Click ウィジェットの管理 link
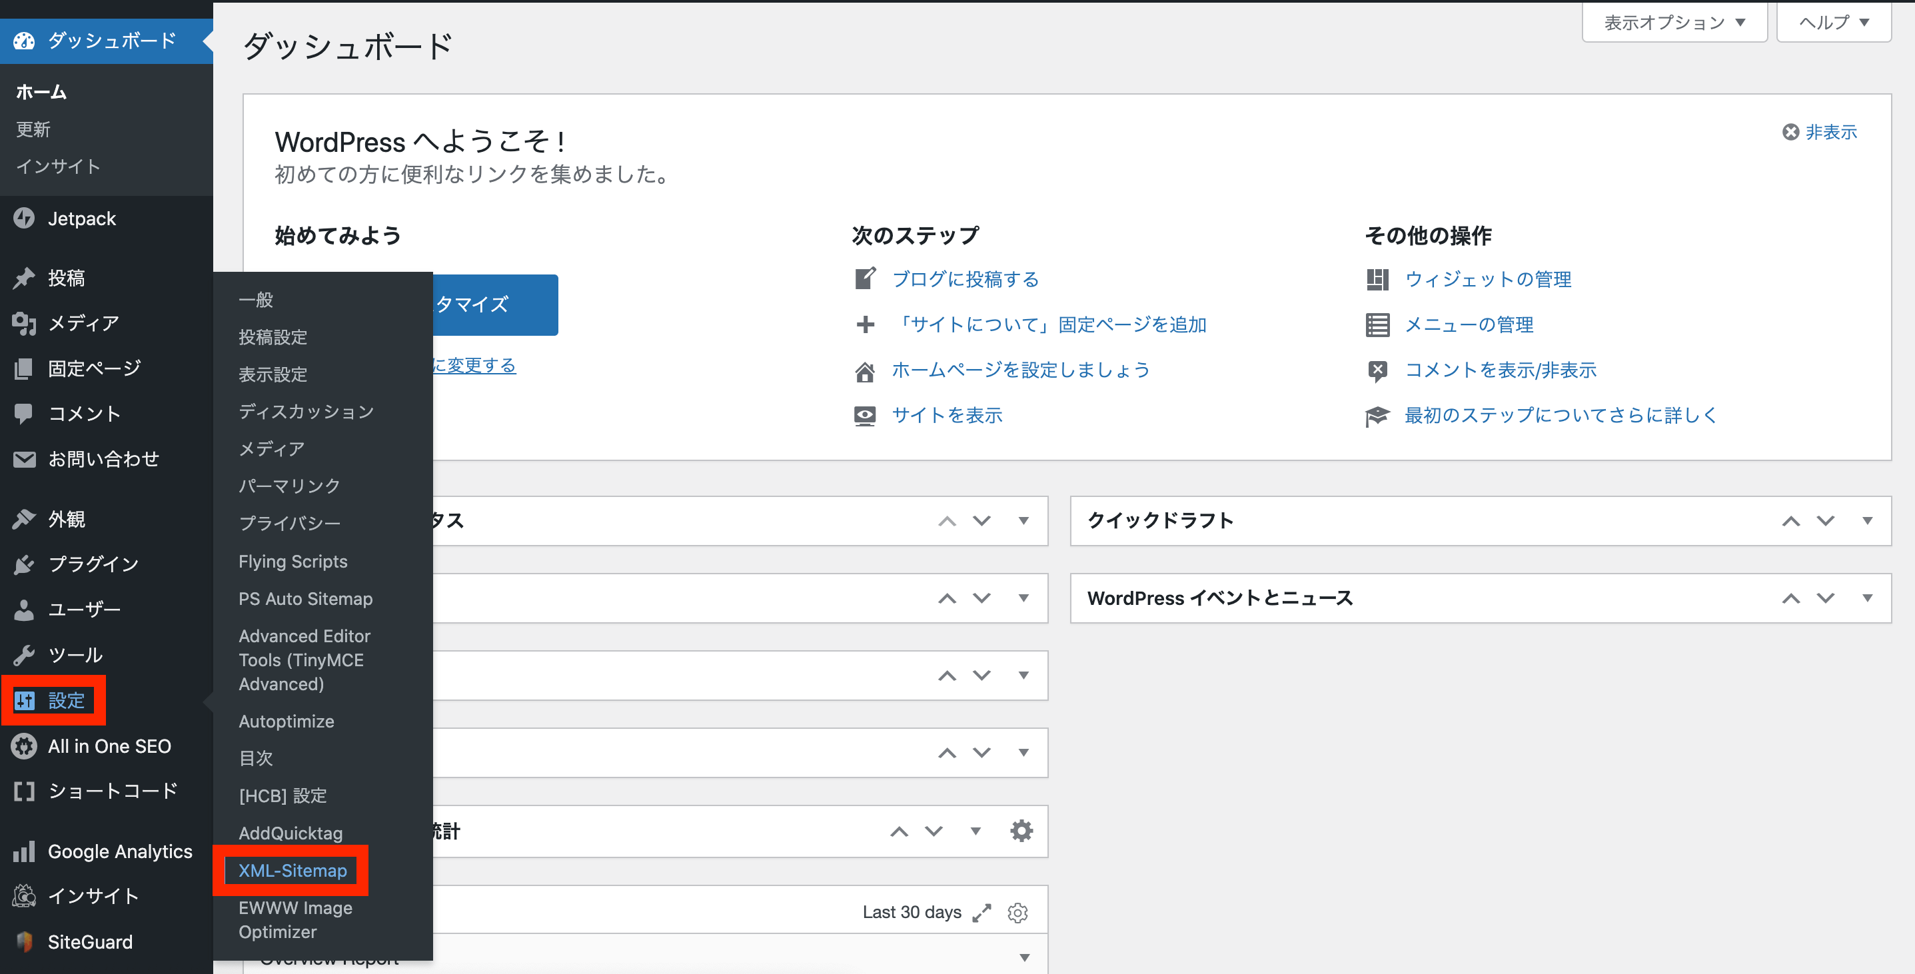The width and height of the screenshot is (1915, 974). (x=1487, y=279)
